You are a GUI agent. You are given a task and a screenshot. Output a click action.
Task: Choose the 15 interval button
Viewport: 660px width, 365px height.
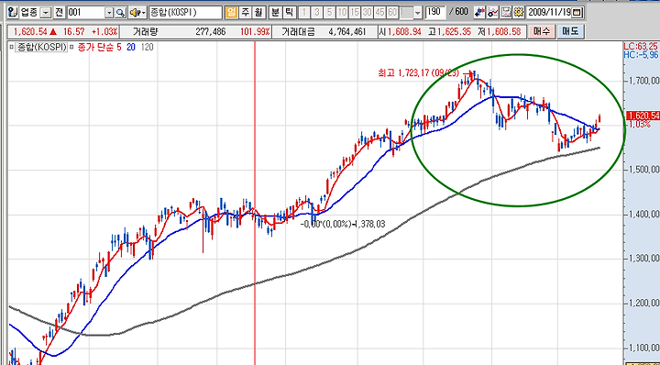click(355, 13)
